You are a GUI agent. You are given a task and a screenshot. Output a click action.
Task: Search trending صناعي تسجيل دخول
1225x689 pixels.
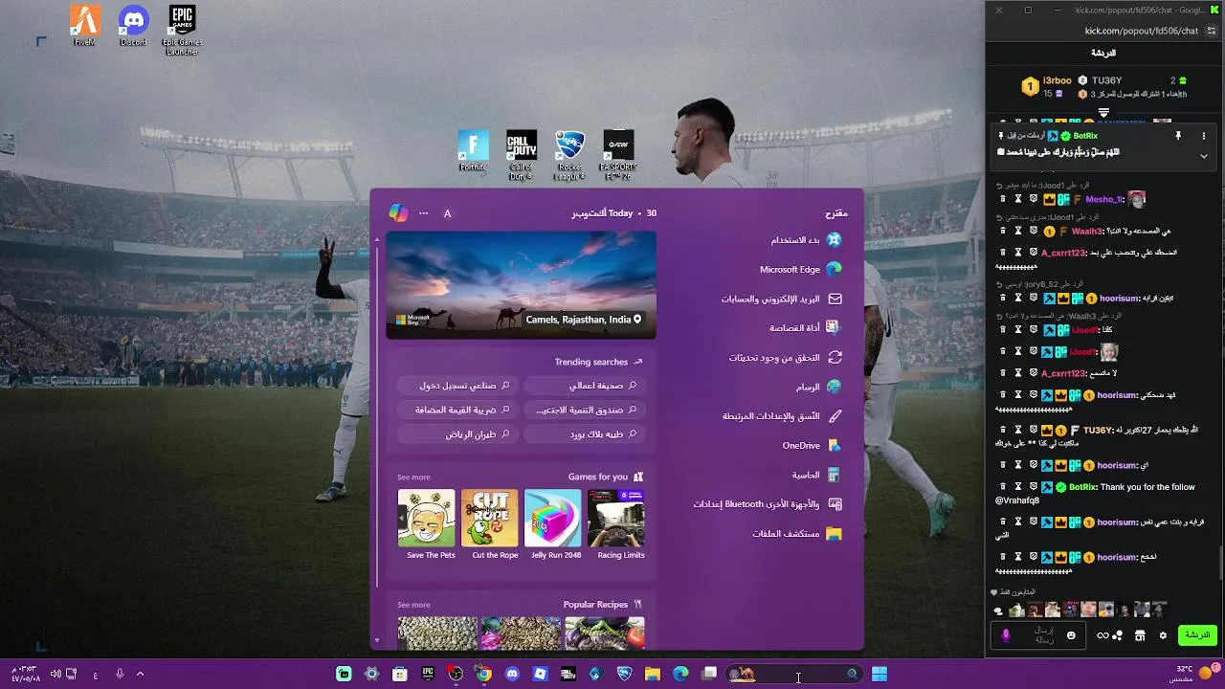tap(458, 386)
